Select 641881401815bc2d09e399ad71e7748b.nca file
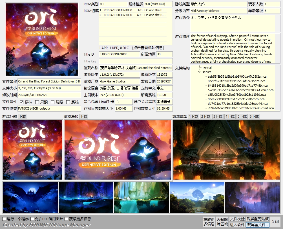Screen dimensions: 283x229 pyautogui.click(x=238, y=86)
